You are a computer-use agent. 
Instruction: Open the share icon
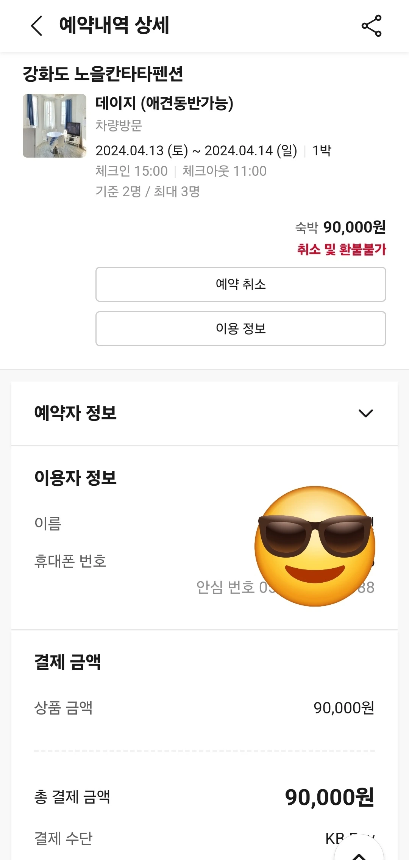point(372,26)
